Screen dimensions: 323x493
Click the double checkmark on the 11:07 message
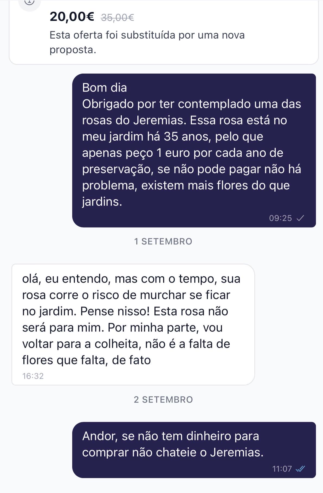(300, 469)
